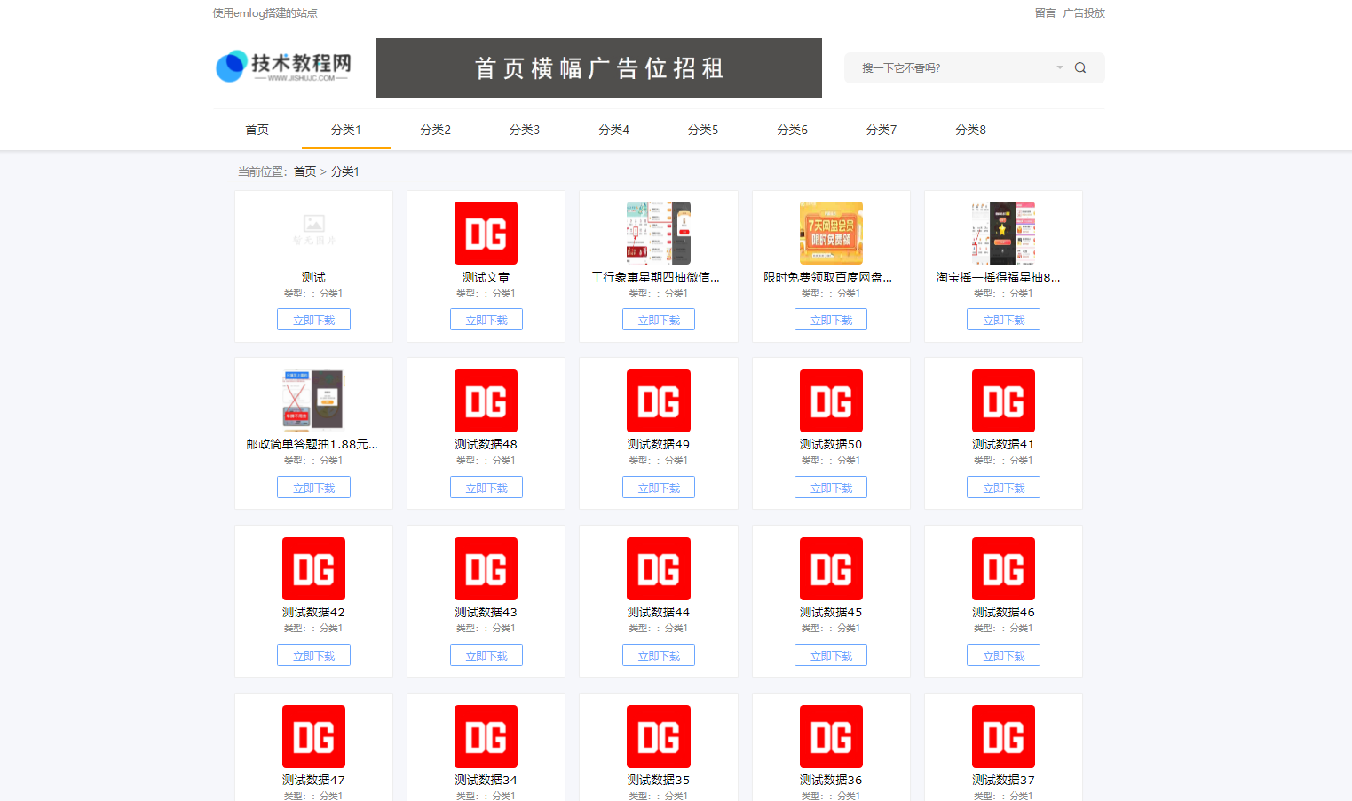Click the DG icon for 测试数据48
1352x801 pixels.
tap(486, 400)
